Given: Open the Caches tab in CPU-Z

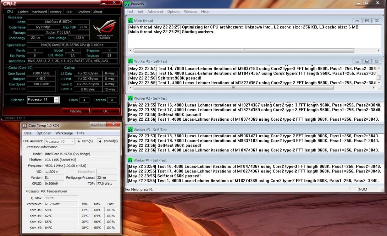Looking at the screenshot, I should point(23,12).
